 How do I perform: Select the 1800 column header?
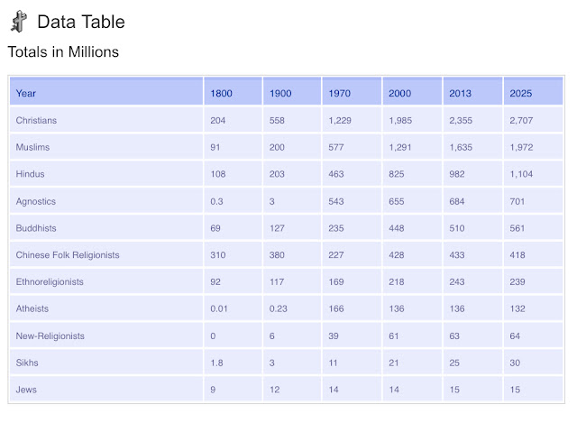pyautogui.click(x=221, y=93)
